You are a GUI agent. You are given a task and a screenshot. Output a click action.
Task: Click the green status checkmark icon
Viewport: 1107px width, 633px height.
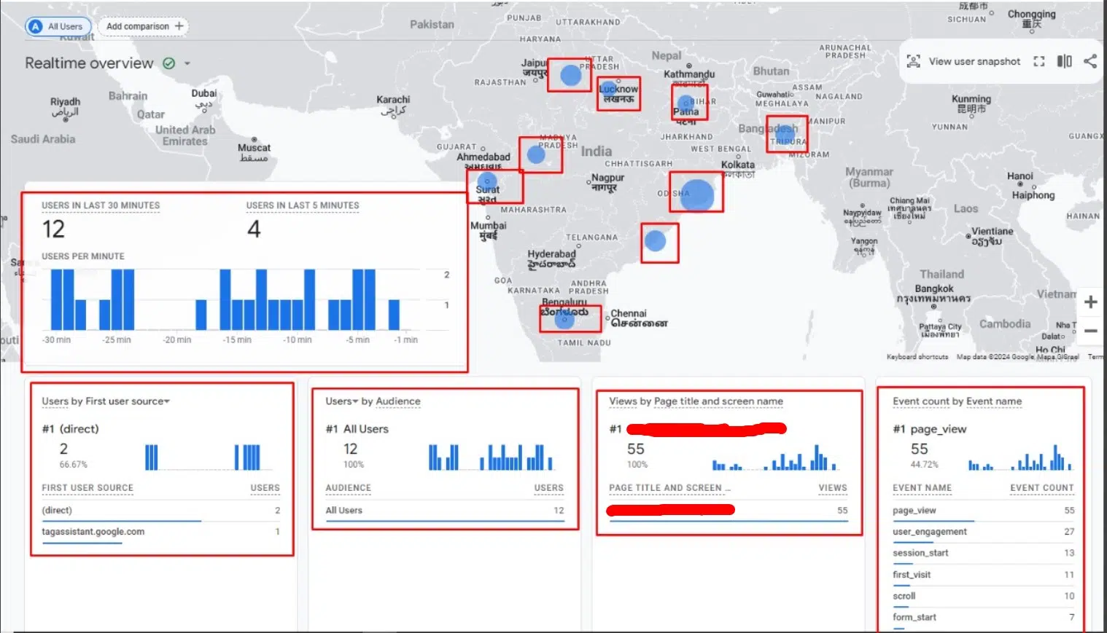tap(169, 63)
